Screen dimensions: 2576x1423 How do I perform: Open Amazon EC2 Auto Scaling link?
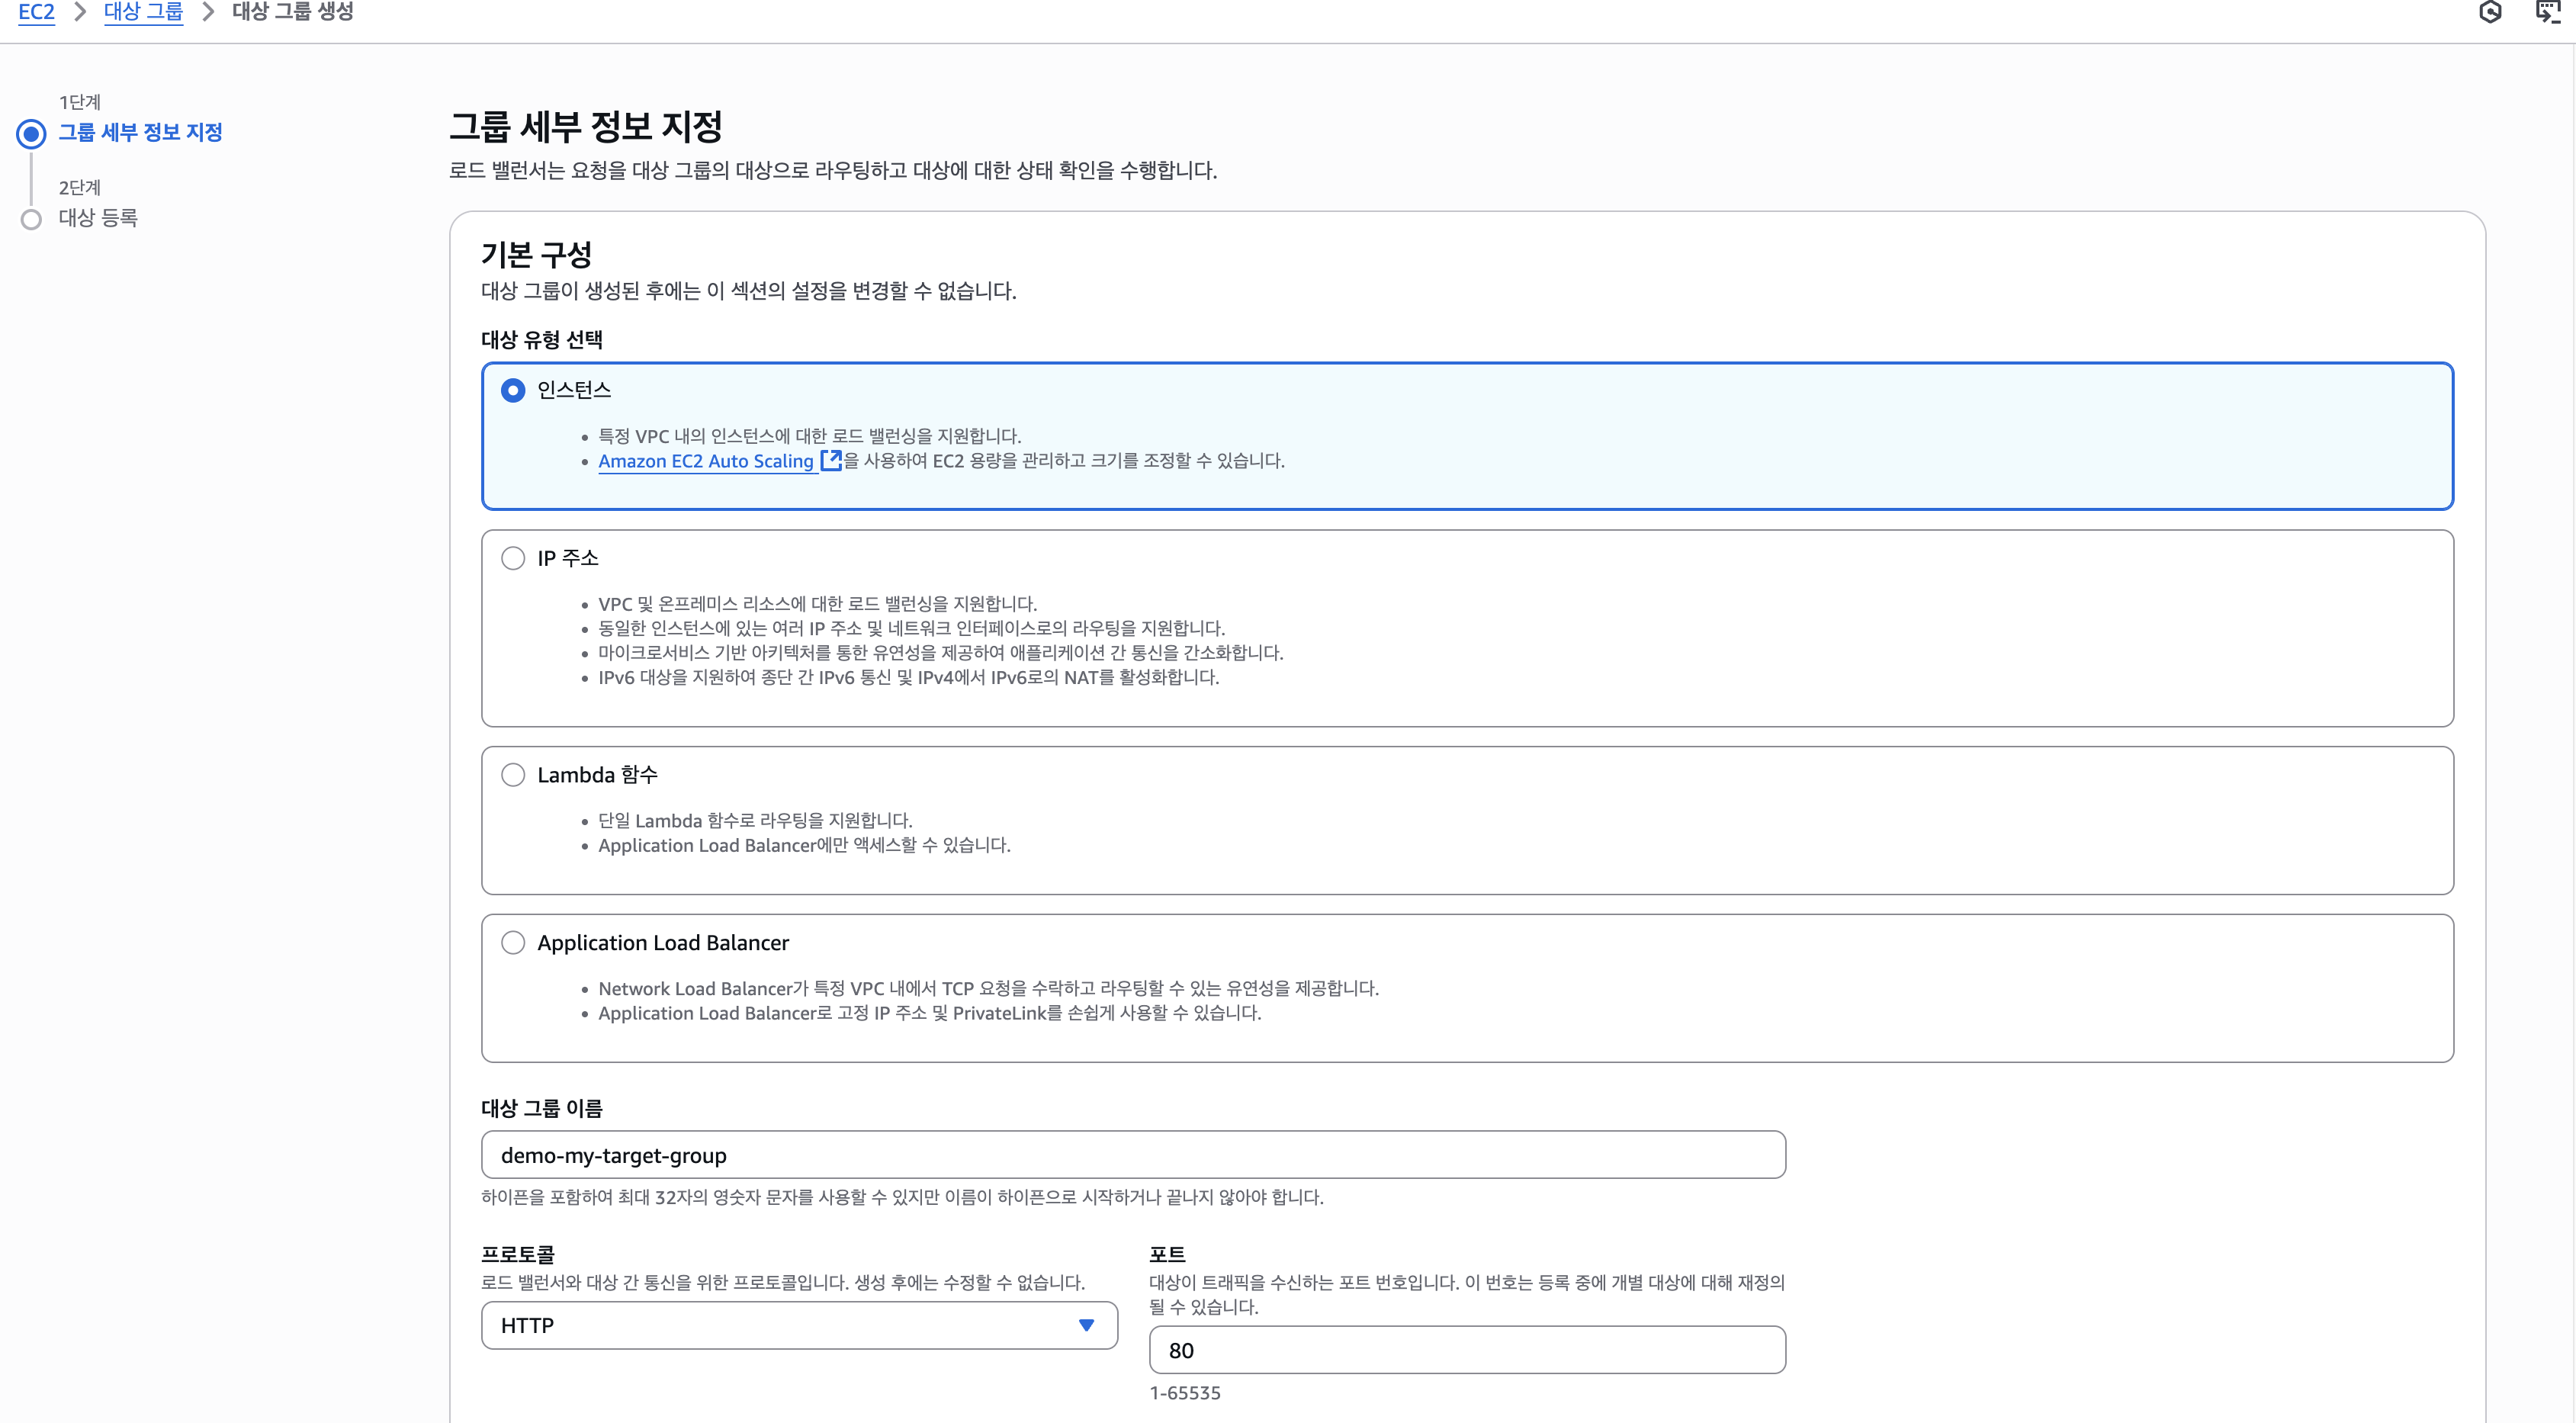(x=705, y=461)
